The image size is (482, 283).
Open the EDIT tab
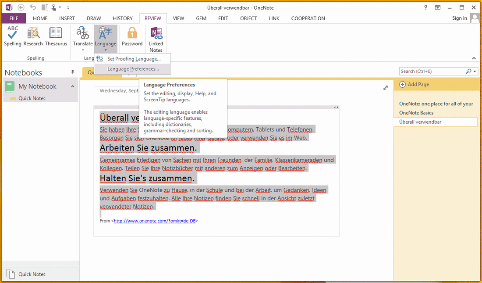[223, 18]
